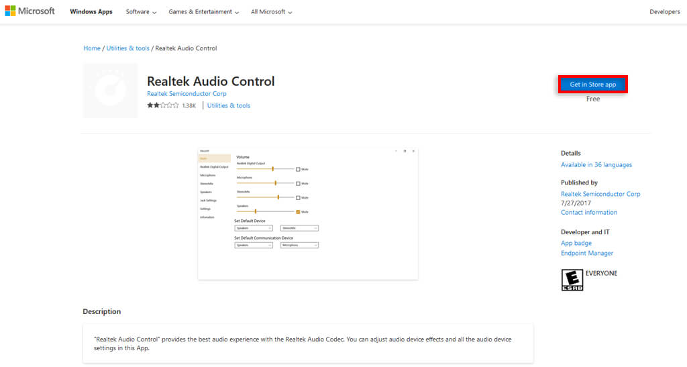Screen dimensions: 687x367
Task: Click Realtek Semiconductor Corp under the app title
Action: [187, 94]
